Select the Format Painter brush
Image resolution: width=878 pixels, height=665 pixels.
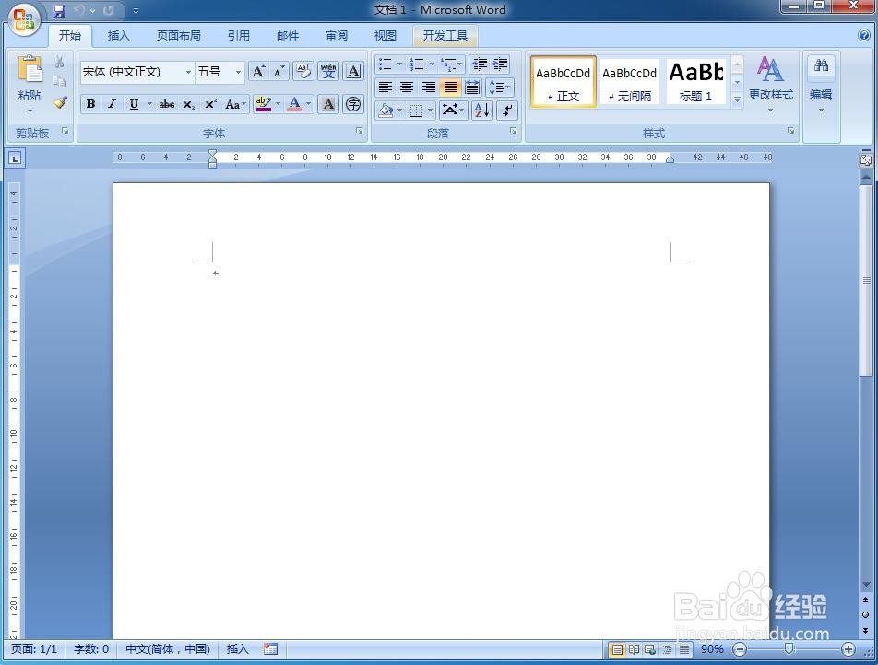(x=60, y=102)
